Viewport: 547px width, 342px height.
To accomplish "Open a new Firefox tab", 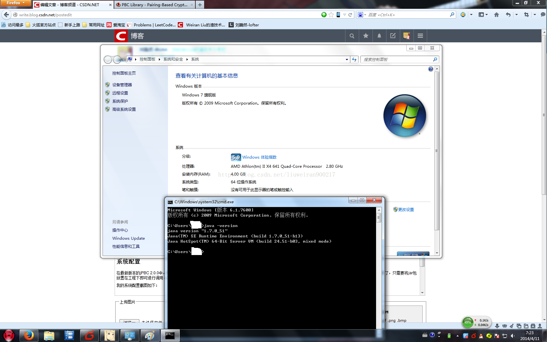I will [x=200, y=5].
